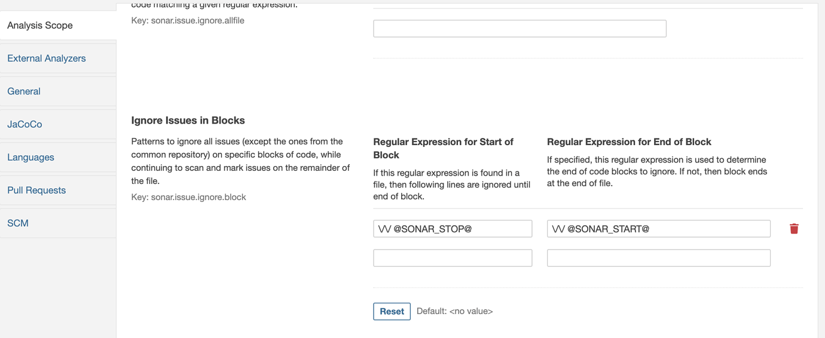The image size is (825, 338).
Task: Click the Regular Expression for End of Block header
Action: [629, 142]
